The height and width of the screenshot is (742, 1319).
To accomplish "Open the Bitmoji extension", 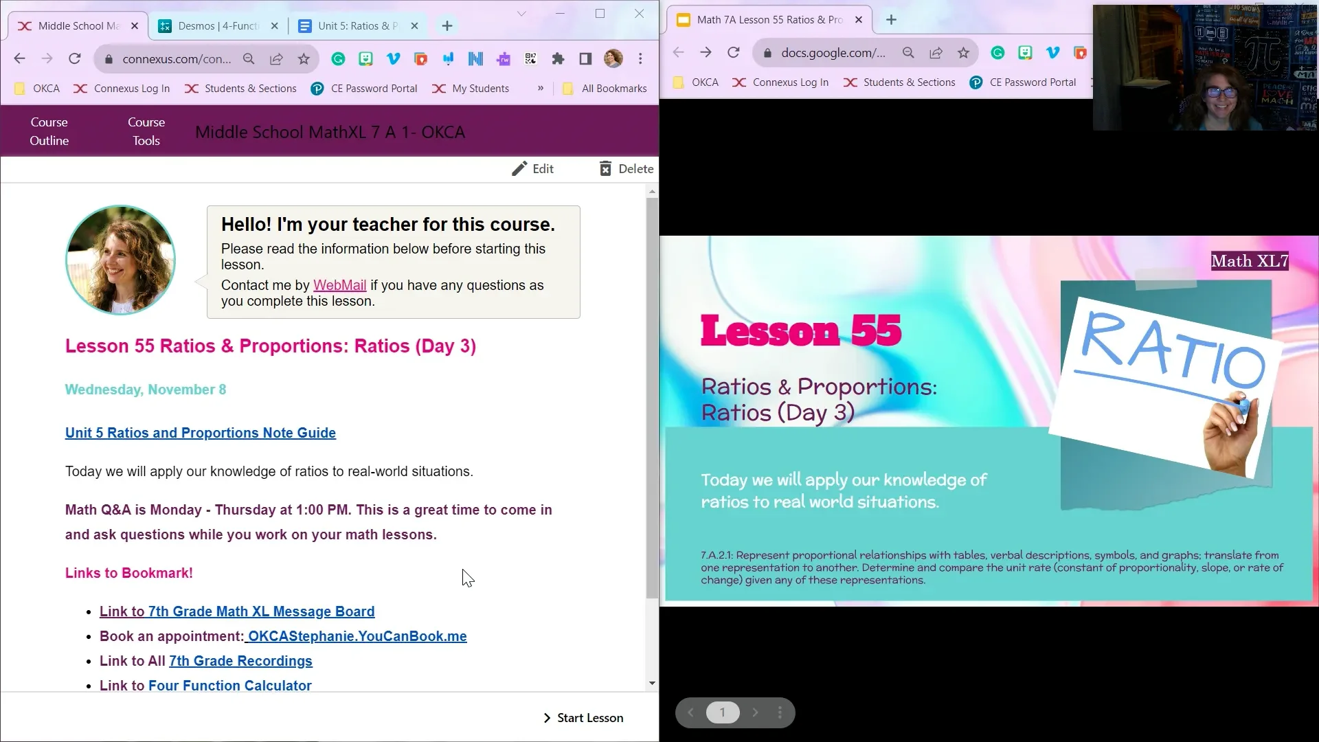I will point(366,59).
